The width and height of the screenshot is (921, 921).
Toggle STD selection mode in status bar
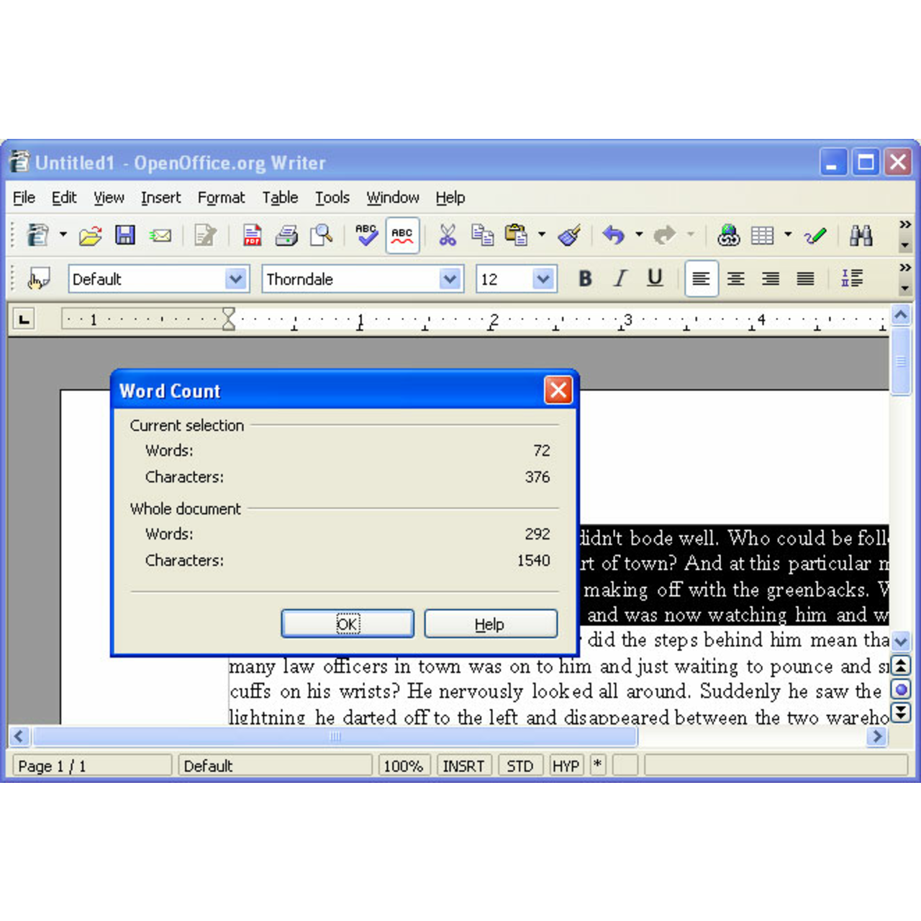[520, 766]
